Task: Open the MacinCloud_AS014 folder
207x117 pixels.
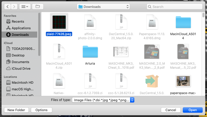Action: coord(183,22)
